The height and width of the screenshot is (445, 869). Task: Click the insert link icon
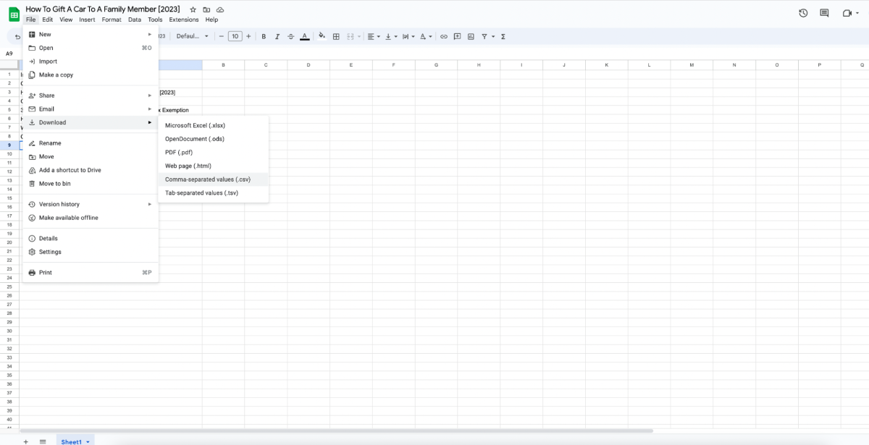[x=444, y=36]
